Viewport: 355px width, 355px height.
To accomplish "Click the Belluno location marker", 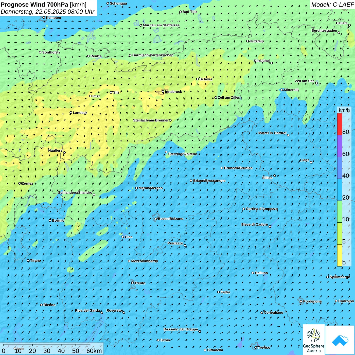I will pos(253,273).
